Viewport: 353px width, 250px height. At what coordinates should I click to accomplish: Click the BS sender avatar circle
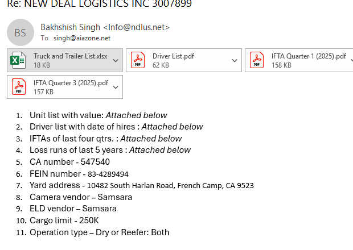[x=20, y=33]
